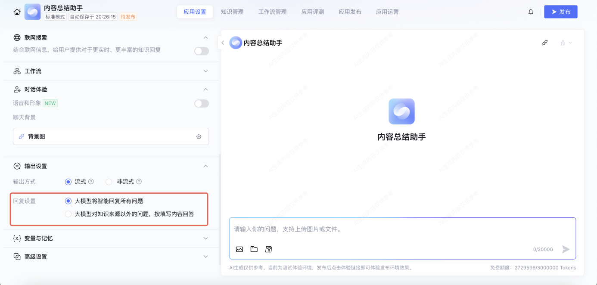
Task: Expand the 工作流 section
Action: click(x=205, y=71)
